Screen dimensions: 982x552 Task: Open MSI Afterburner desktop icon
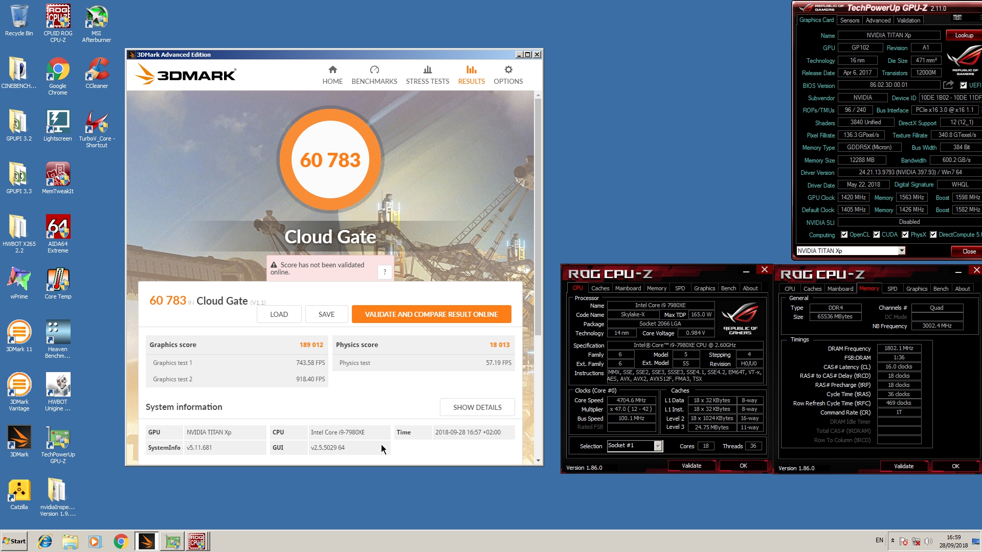click(97, 23)
